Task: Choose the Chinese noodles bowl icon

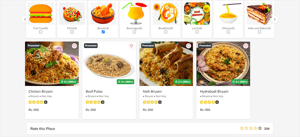Action: pyautogui.click(x=228, y=13)
